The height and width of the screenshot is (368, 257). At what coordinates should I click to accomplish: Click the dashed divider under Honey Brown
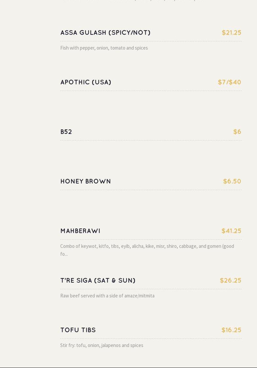coord(151,190)
